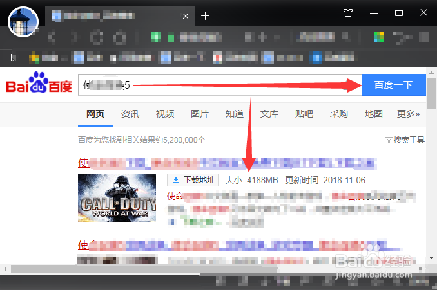Click the horizontal scrollbar thumb
Image resolution: width=437 pixels, height=290 pixels.
click(x=144, y=269)
